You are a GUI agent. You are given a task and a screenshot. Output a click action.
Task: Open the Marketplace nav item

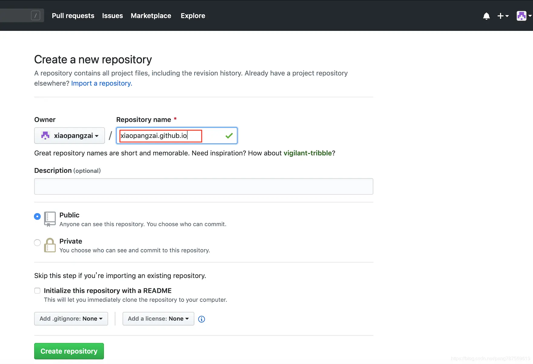pos(151,16)
